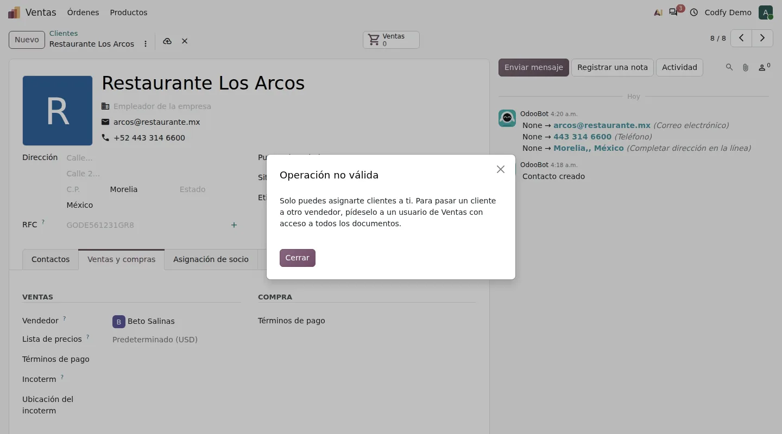Save record manually with cloud icon

click(x=167, y=41)
